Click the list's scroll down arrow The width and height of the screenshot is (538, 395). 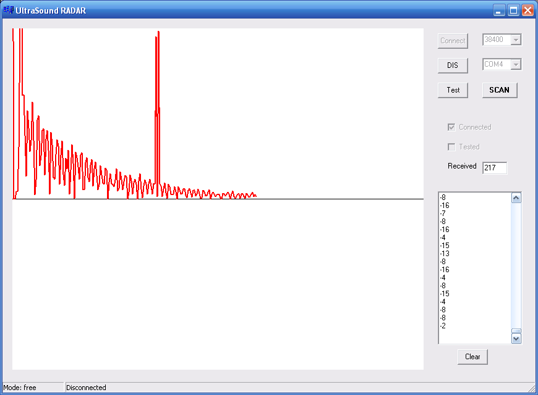click(x=516, y=338)
